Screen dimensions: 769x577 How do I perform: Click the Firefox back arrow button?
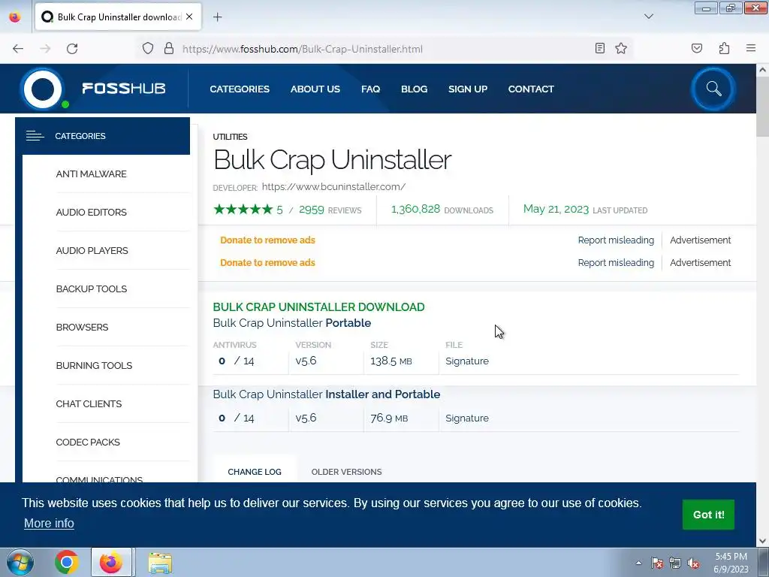coord(18,49)
